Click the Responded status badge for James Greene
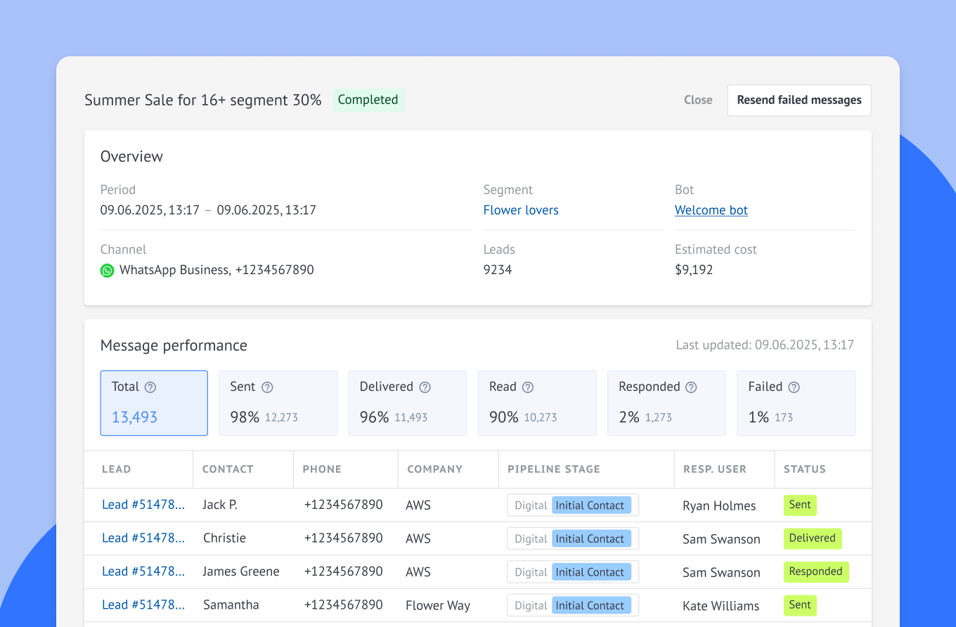The width and height of the screenshot is (956, 627). (x=815, y=571)
